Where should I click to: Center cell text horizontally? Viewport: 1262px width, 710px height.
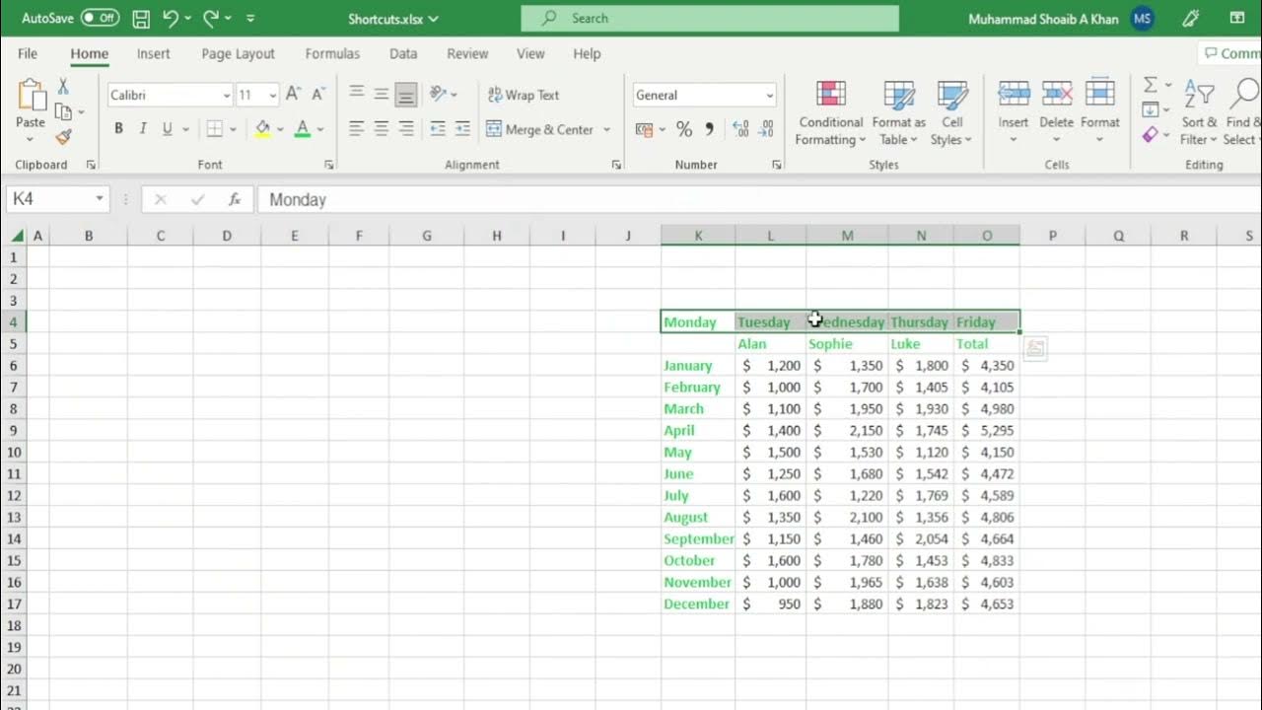[381, 129]
